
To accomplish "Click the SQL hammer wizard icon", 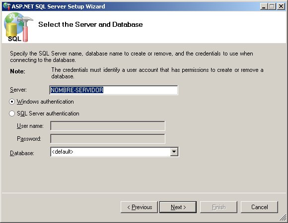I will [x=18, y=27].
